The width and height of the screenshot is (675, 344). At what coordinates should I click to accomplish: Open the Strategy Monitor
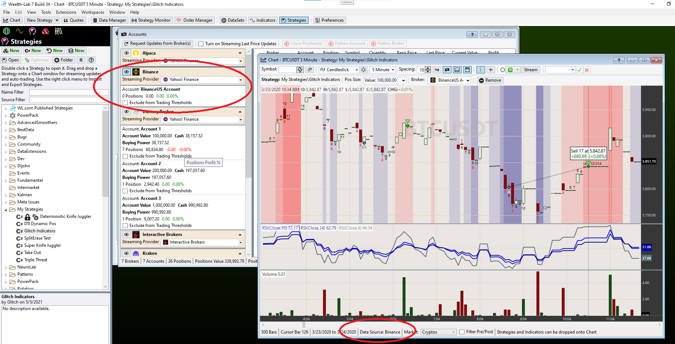(151, 20)
